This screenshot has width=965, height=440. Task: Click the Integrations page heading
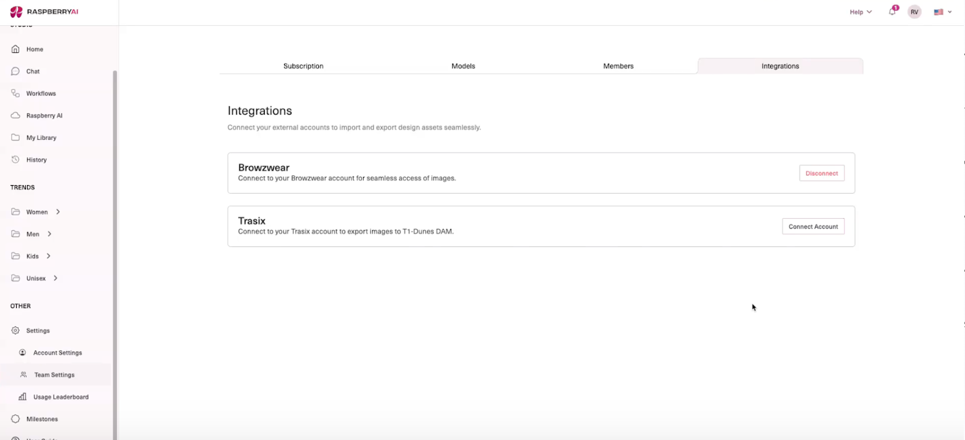click(260, 111)
